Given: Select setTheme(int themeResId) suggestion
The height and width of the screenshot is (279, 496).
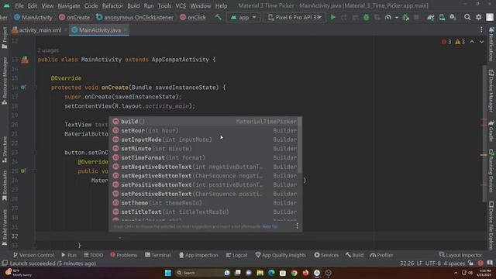Looking at the screenshot, I should (203, 203).
